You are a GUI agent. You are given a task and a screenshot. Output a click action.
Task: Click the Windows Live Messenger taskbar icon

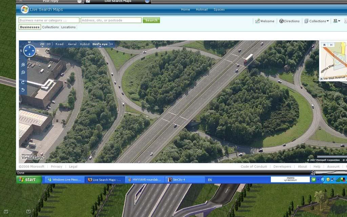(49, 180)
